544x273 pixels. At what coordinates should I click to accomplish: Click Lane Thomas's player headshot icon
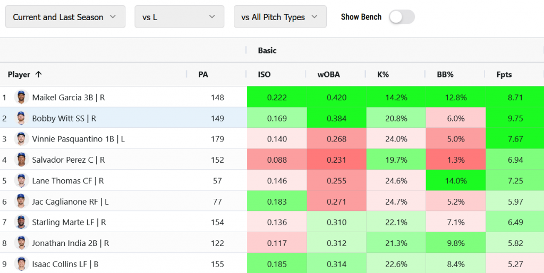tap(21, 181)
